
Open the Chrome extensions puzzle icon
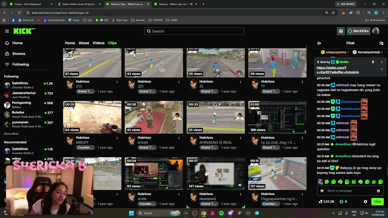[358, 13]
